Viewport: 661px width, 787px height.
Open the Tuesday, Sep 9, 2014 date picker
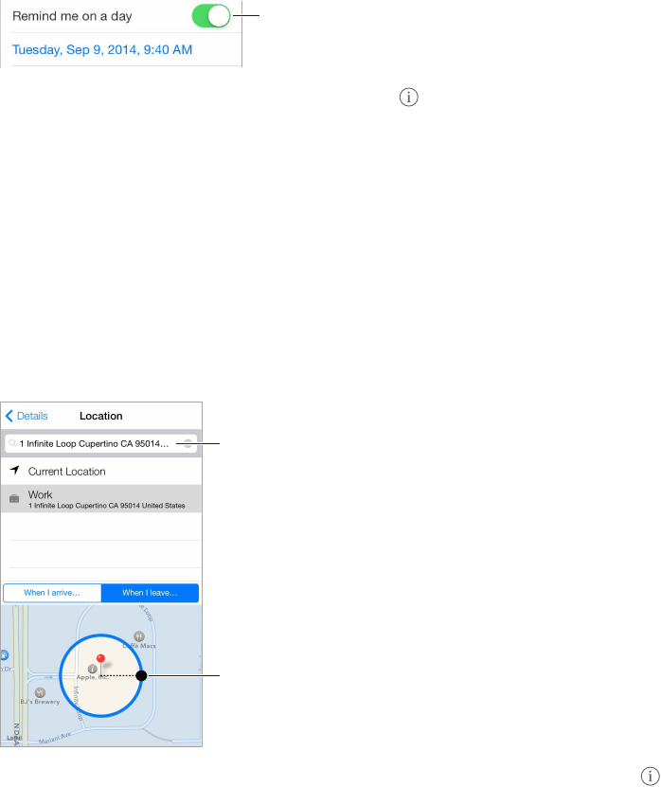click(x=102, y=49)
